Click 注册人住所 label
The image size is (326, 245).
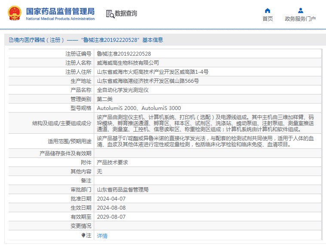pyautogui.click(x=78, y=72)
